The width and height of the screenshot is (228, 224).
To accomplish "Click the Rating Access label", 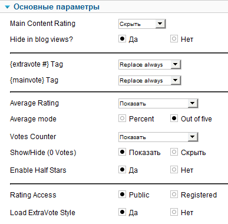I will pos(33,195).
